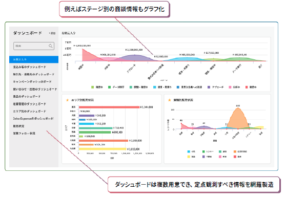Open the Zoho Expense dashboard entry
Screen dimensions: 287x198
[x=33, y=119]
